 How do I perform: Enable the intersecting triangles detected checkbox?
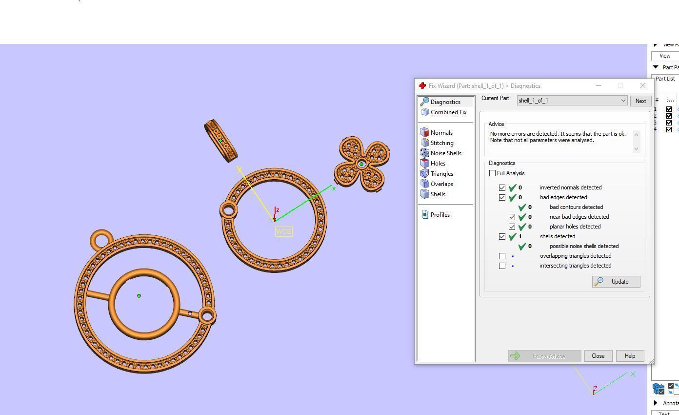(x=502, y=266)
